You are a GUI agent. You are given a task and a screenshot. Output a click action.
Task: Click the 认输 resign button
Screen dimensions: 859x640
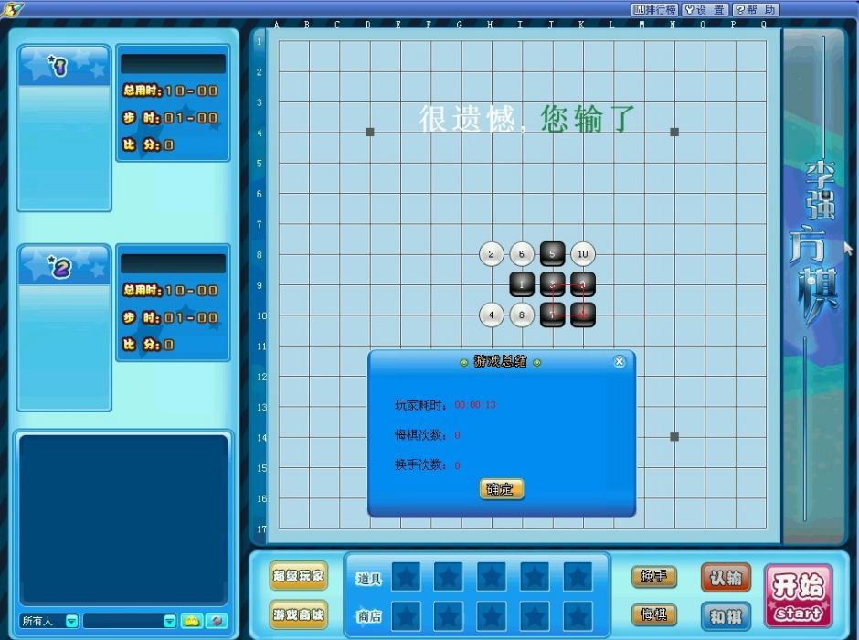pos(726,578)
